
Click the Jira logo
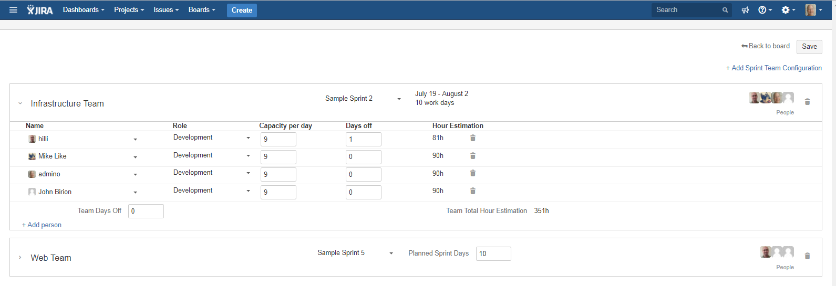point(40,10)
